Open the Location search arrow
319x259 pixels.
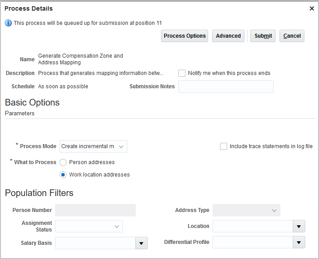tap(299, 227)
